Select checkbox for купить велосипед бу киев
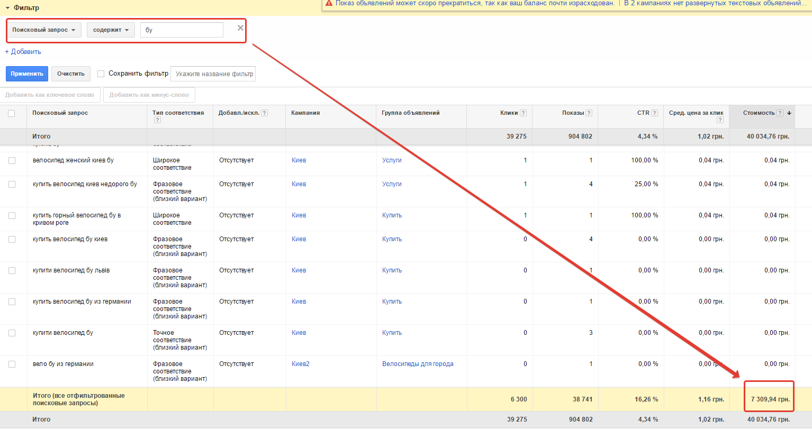This screenshot has height=429, width=812. 12,239
